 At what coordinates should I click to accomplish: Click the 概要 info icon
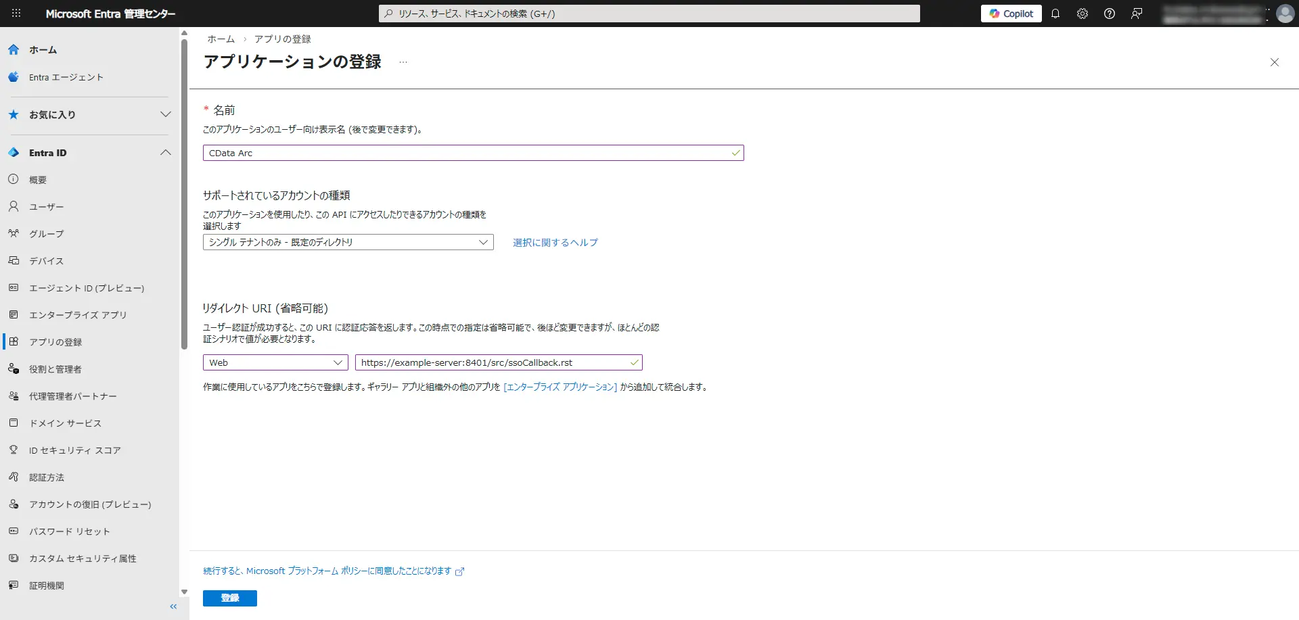14,180
